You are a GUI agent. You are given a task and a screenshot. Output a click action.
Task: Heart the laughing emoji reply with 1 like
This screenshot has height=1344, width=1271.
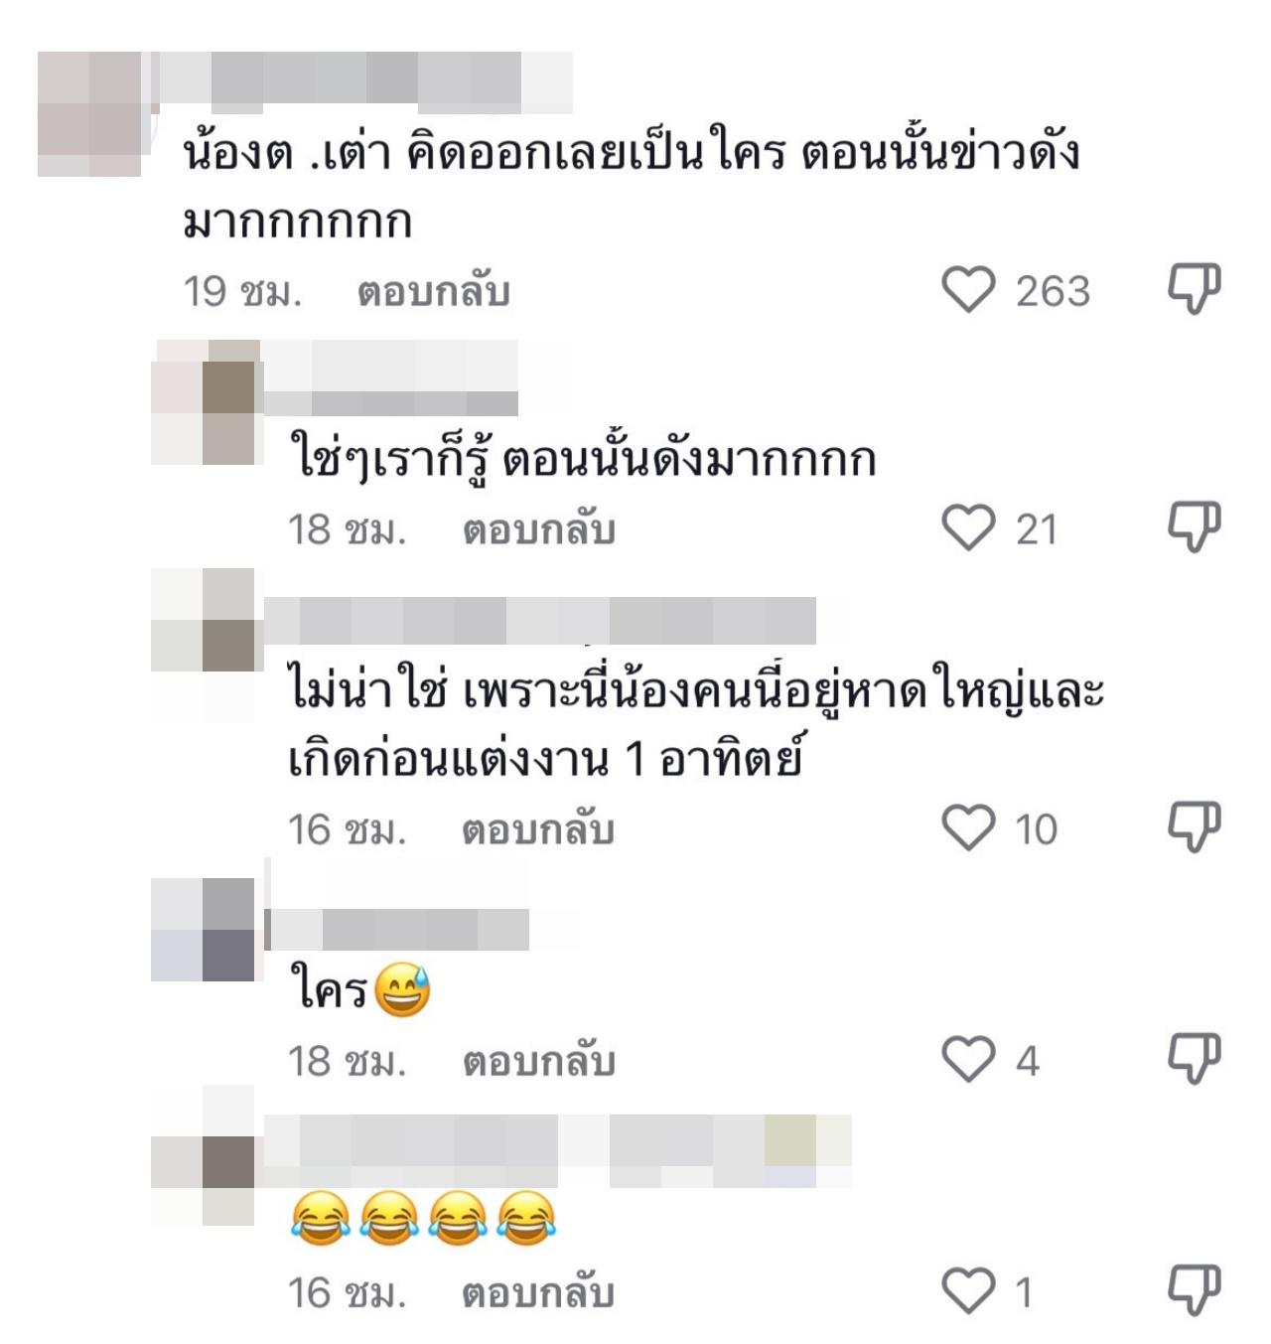tap(968, 1290)
